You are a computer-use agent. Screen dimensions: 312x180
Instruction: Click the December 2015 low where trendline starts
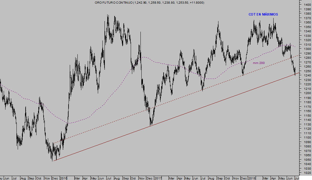click(x=55, y=160)
